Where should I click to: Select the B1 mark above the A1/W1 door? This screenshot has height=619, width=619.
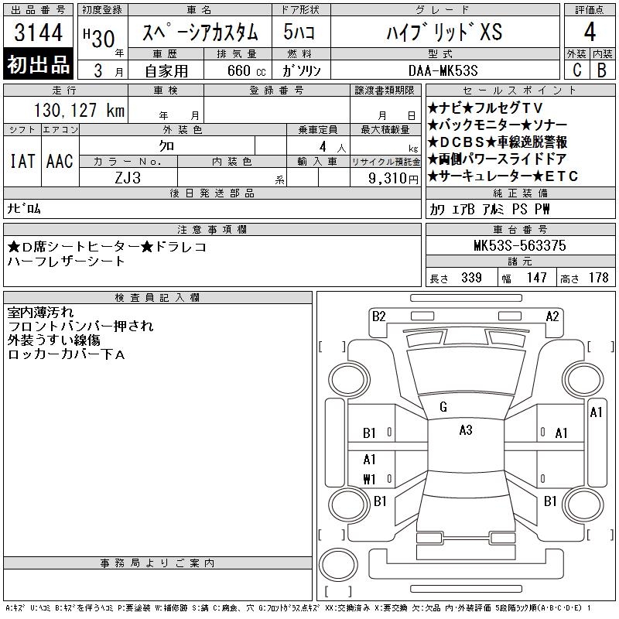tap(369, 433)
